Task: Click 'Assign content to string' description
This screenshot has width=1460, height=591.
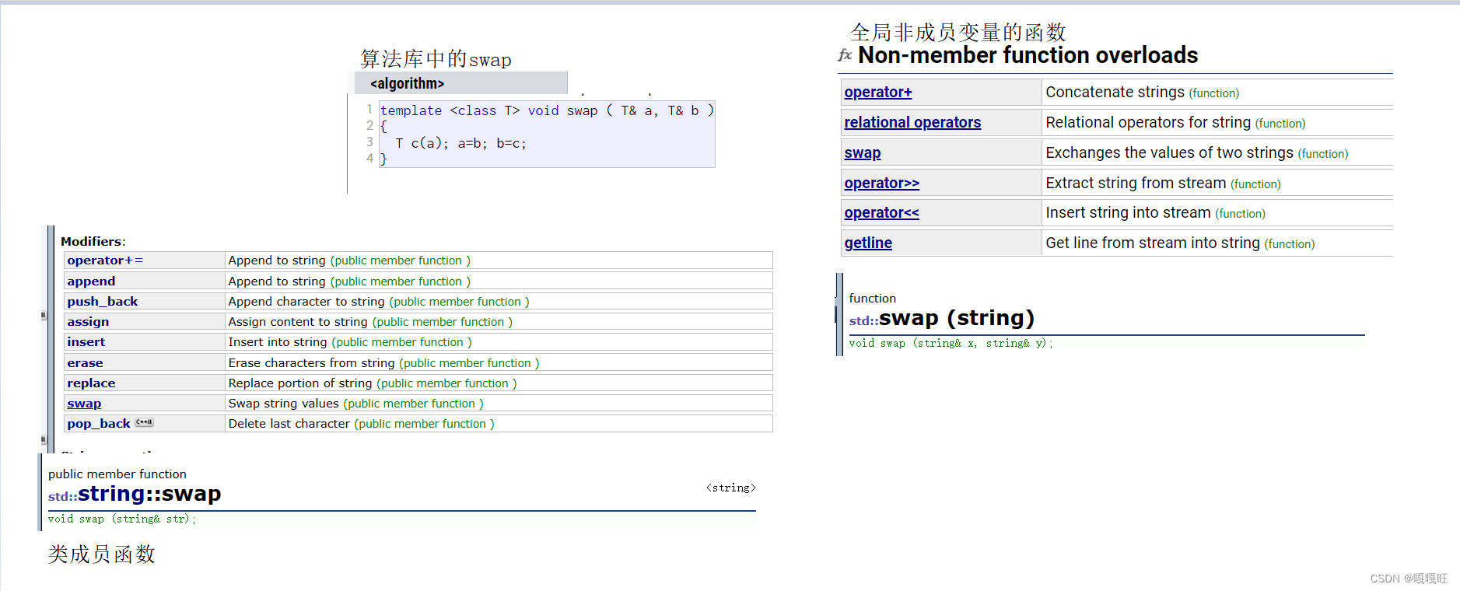Action: (x=297, y=322)
